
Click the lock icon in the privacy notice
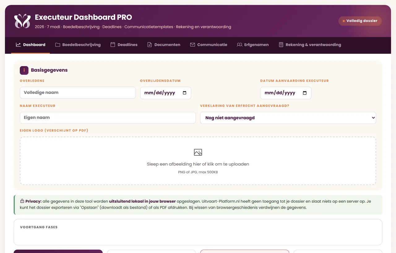(x=22, y=201)
